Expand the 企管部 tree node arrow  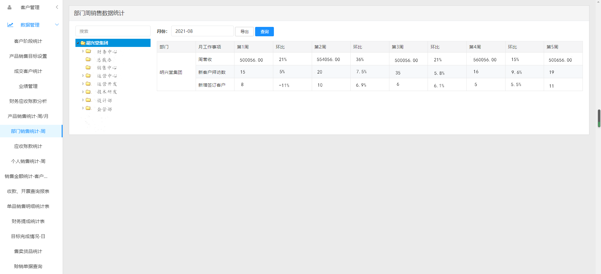click(83, 108)
